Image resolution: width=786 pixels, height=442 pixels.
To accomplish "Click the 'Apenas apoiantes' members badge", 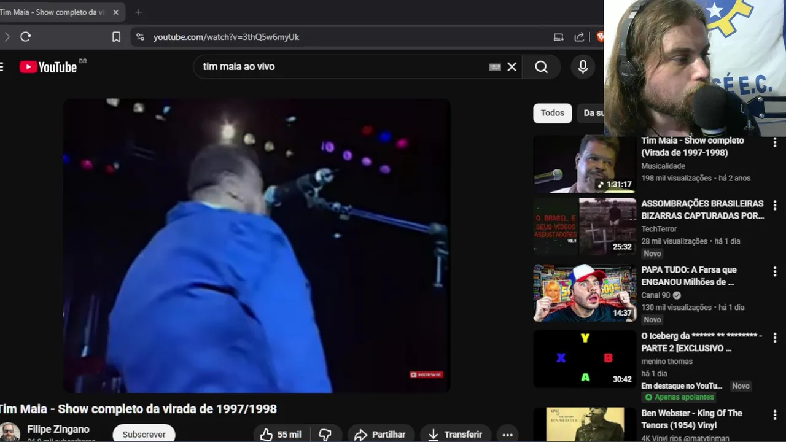I will coord(679,398).
